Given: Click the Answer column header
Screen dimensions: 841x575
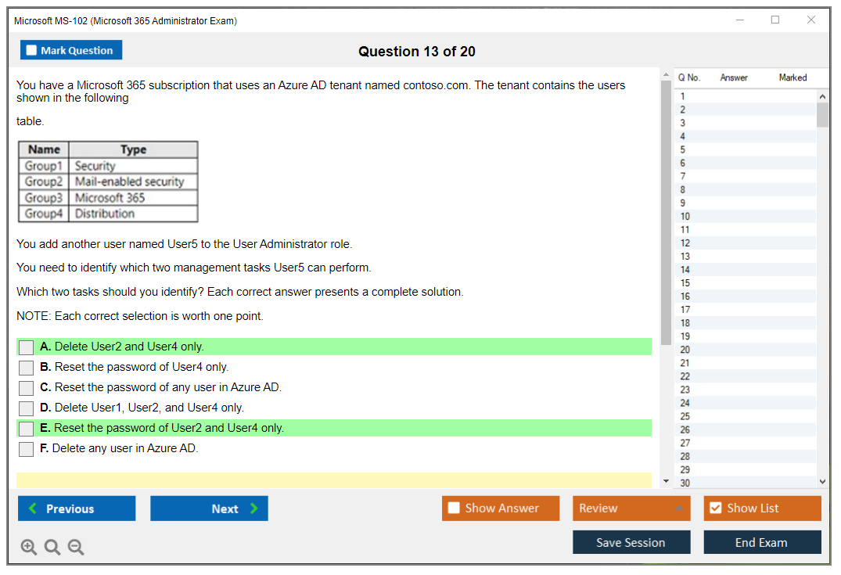Looking at the screenshot, I should coord(734,77).
